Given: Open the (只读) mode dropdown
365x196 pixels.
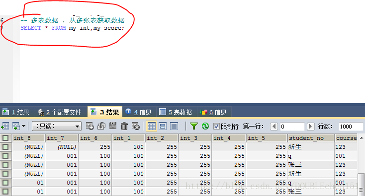Looking at the screenshot, I should pyautogui.click(x=57, y=126).
